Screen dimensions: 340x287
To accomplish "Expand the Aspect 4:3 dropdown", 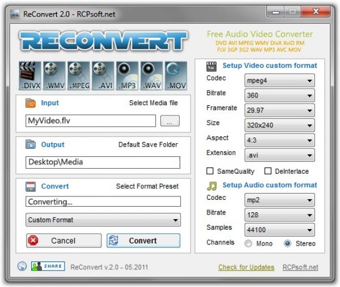I will (279, 140).
